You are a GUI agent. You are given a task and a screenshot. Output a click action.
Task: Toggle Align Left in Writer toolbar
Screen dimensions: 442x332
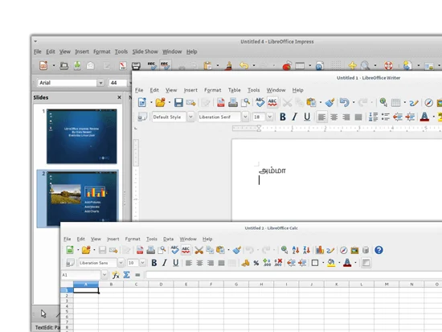(x=321, y=117)
